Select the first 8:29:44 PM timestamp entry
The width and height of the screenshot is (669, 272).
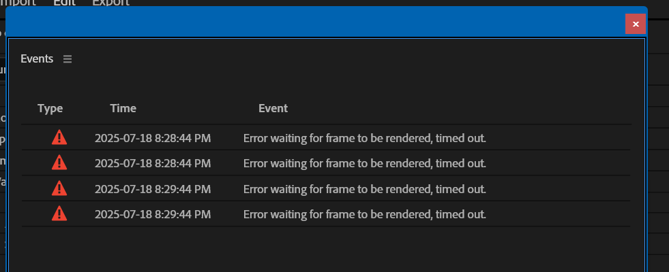coord(153,189)
